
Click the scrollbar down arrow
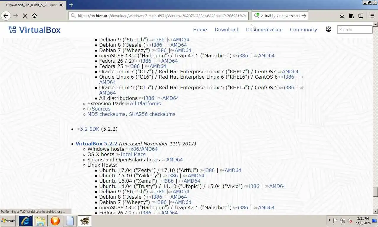click(376, 212)
